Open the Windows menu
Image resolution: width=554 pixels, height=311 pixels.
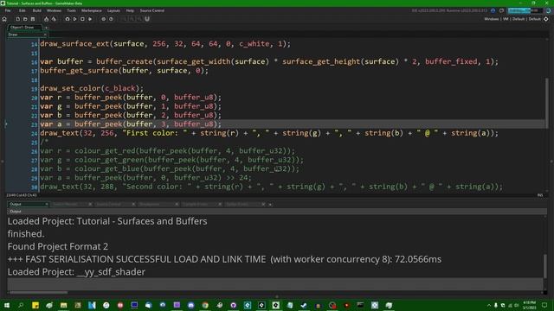[54, 10]
